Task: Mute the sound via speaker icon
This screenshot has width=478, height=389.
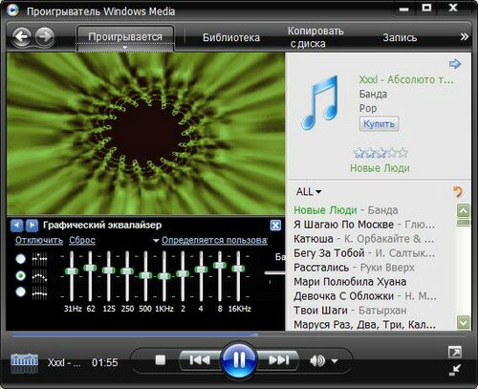Action: 316,360
